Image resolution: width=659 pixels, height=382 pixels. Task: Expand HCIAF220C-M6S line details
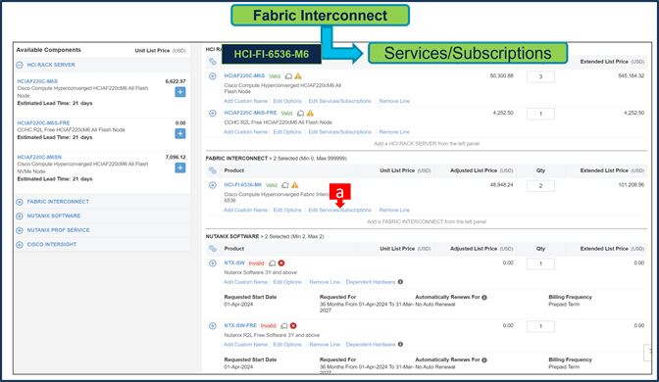[x=213, y=76]
